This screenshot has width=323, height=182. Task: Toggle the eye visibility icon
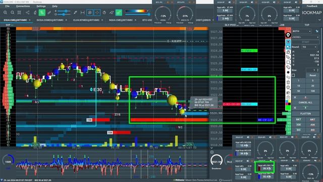(288, 41)
